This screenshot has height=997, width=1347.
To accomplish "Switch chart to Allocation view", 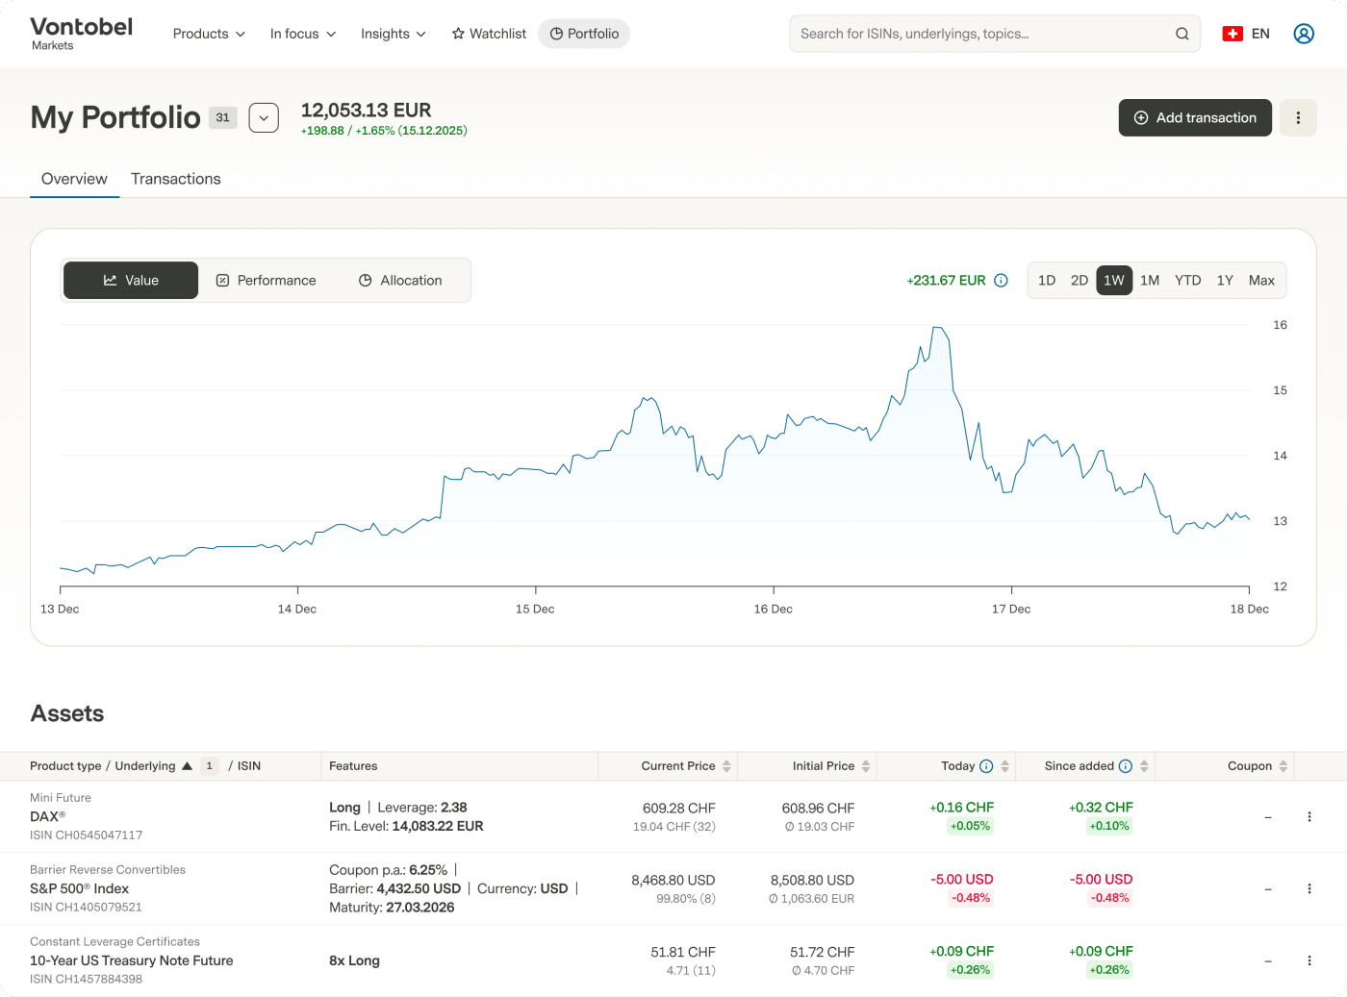I will (400, 281).
